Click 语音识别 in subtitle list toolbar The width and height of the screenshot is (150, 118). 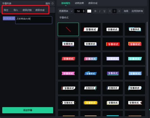pyautogui.click(x=27, y=10)
